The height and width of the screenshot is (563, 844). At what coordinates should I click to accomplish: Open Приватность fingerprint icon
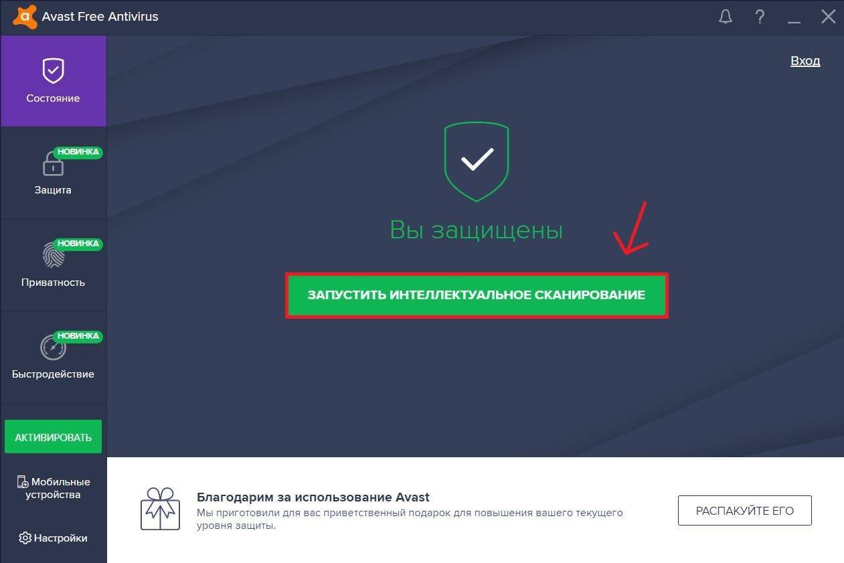[53, 255]
